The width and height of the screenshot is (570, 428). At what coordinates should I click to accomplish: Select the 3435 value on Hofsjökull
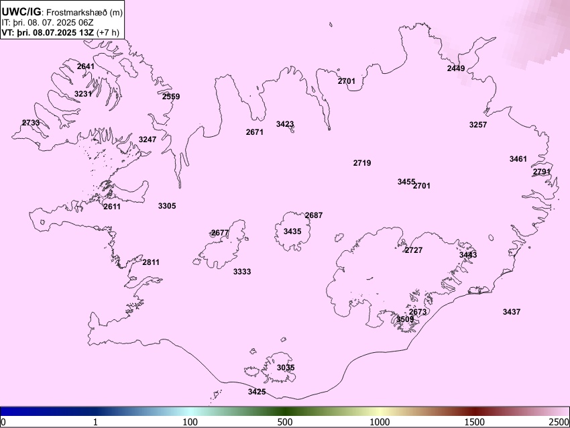click(x=292, y=231)
